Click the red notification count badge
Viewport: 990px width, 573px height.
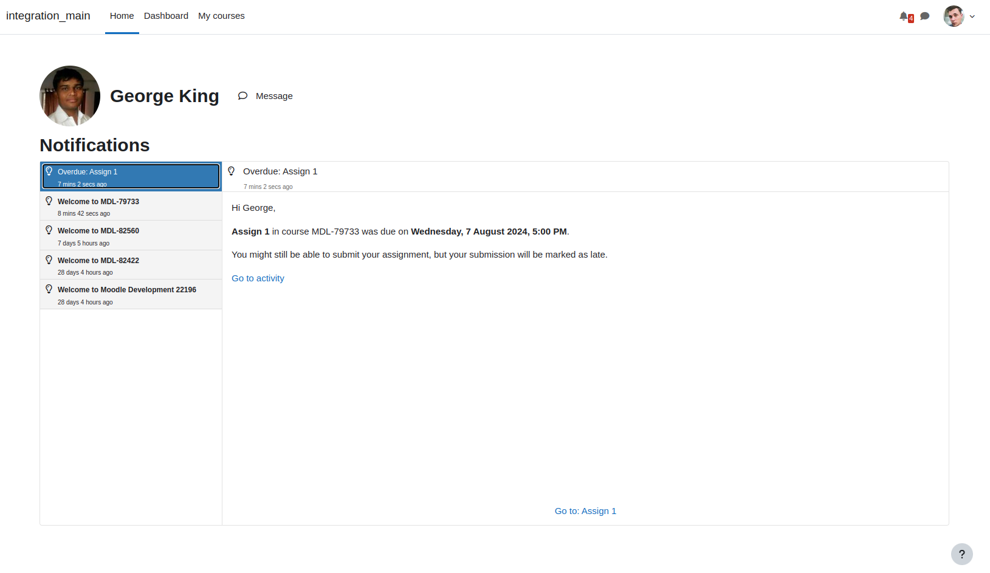tap(911, 19)
